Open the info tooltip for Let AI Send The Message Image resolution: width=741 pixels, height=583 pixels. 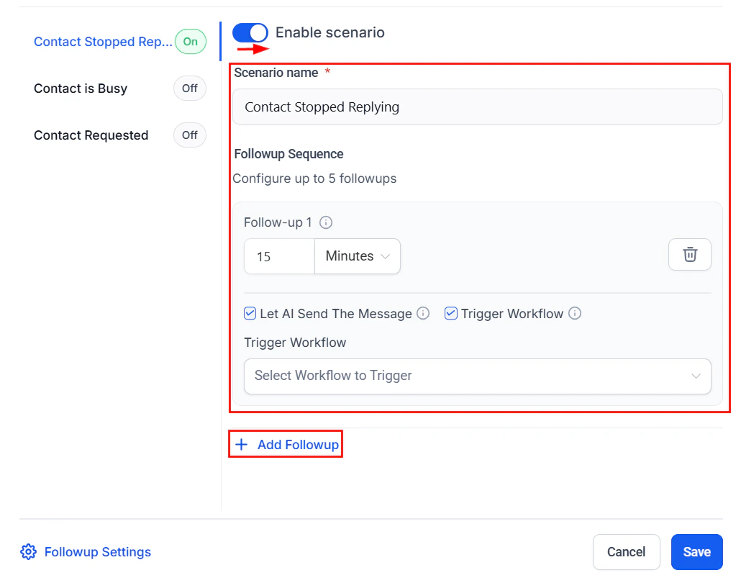click(423, 313)
